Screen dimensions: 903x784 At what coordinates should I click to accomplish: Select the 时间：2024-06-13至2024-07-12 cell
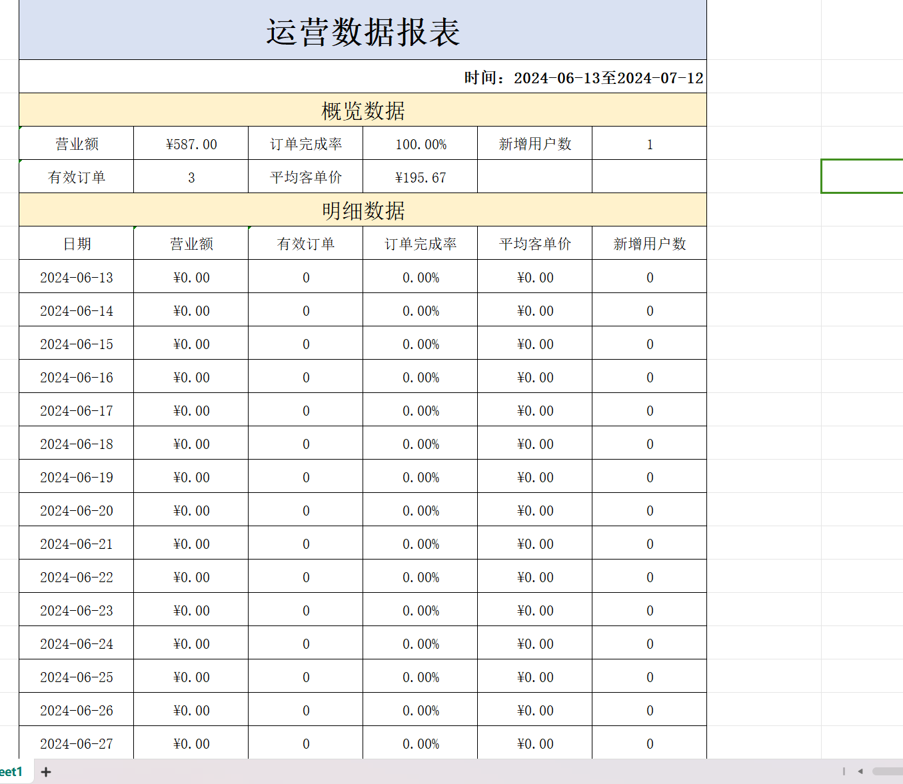click(363, 77)
